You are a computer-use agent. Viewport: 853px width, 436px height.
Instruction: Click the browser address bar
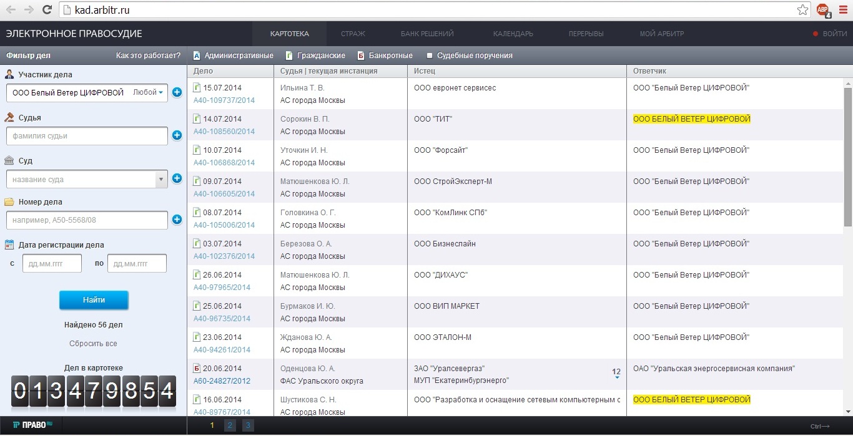435,10
